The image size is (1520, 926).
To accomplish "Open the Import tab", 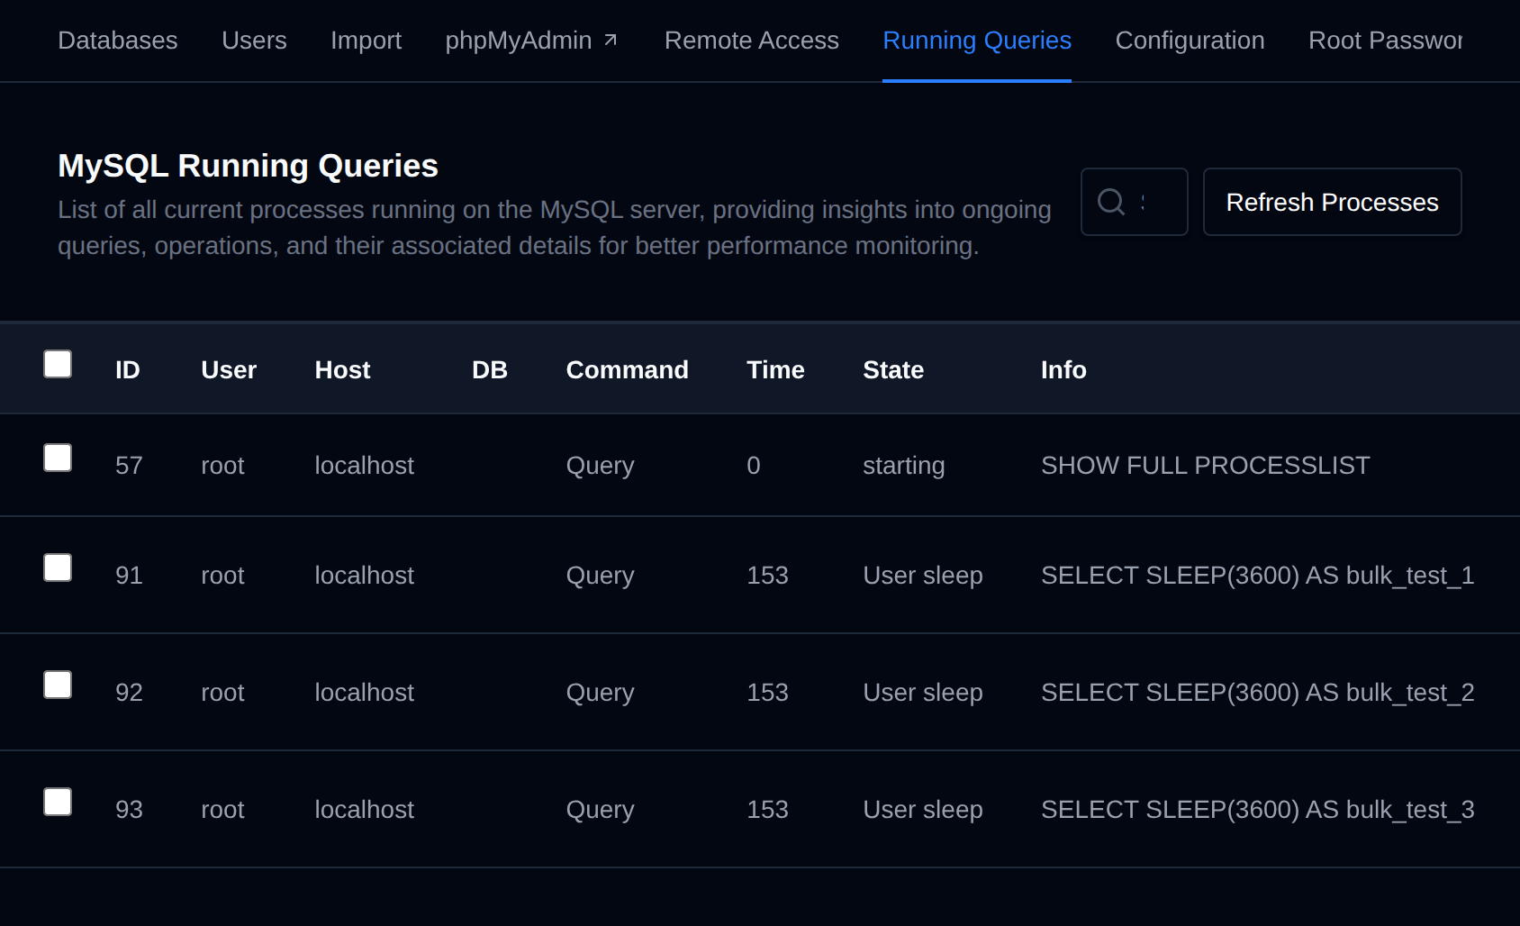I will click(366, 41).
